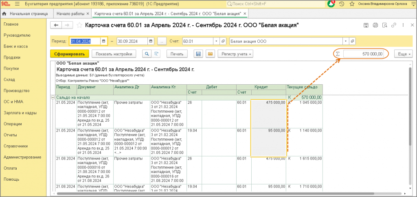This screenshot has height=197, width=417.
Task: Open favorites star in title bar
Action: (352, 4)
